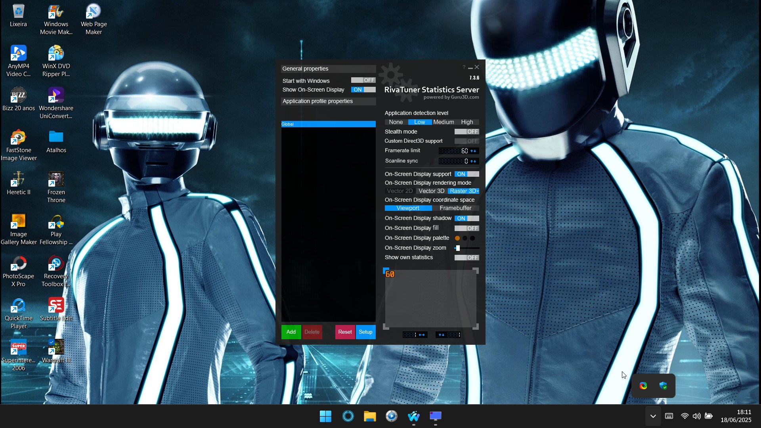Set detection level to Low
This screenshot has width=761, height=428.
point(420,122)
